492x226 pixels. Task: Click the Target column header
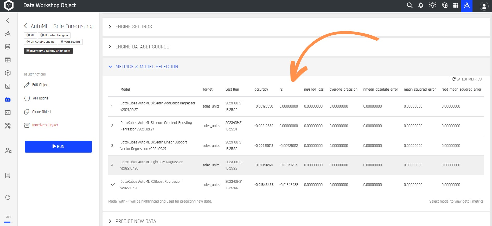(207, 89)
